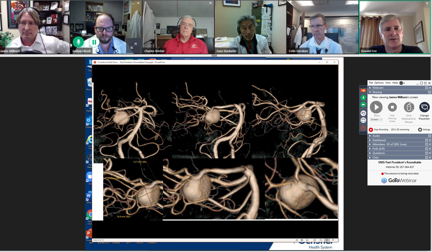Close Charles Kerber's video tile
Image resolution: width=432 pixels, height=252 pixels.
coord(210,3)
